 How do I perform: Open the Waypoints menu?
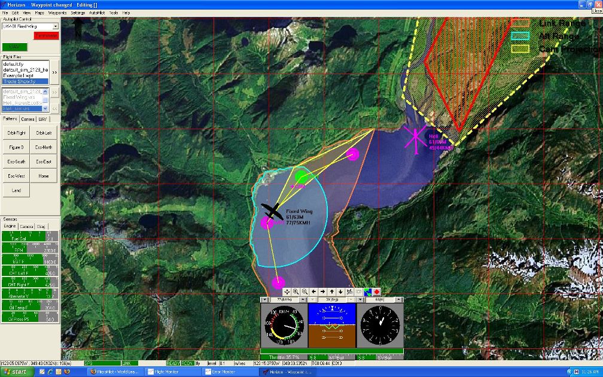click(57, 13)
